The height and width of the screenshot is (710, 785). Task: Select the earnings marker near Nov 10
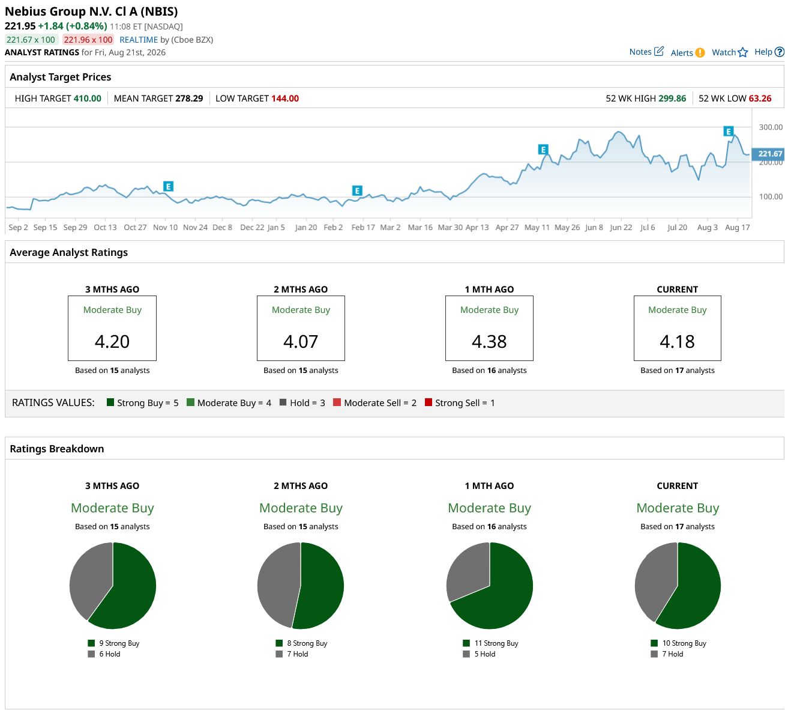pyautogui.click(x=169, y=187)
